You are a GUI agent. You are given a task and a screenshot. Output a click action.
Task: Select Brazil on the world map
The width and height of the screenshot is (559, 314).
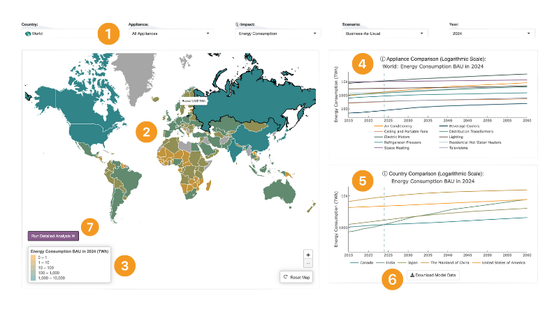[128, 178]
